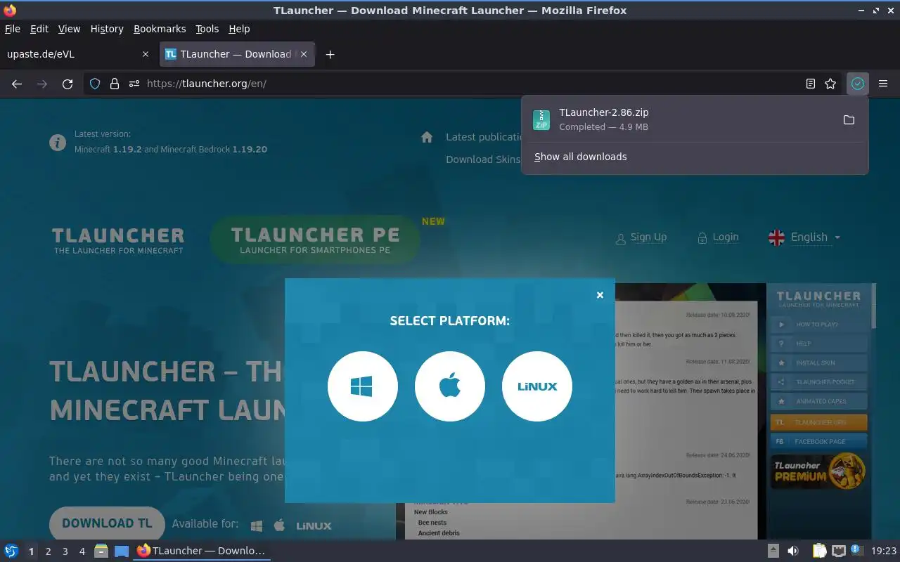Switch to workspace 4
The width and height of the screenshot is (900, 562).
(x=82, y=551)
